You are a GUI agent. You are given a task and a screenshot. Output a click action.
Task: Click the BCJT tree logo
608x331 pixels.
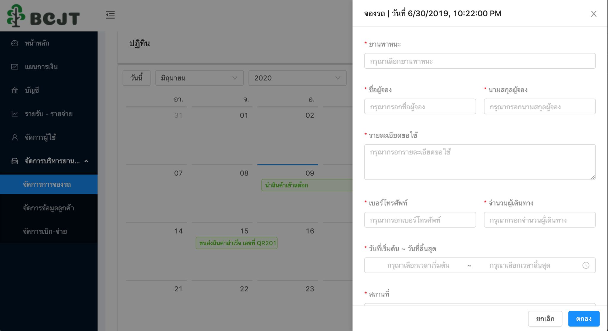point(16,16)
